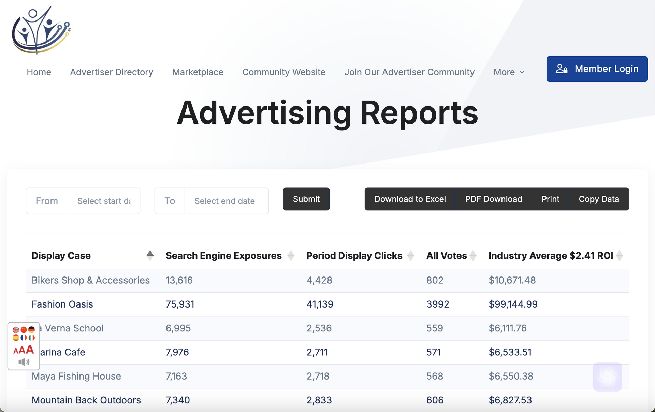
Task: Click Download to Excel button
Action: pyautogui.click(x=410, y=199)
